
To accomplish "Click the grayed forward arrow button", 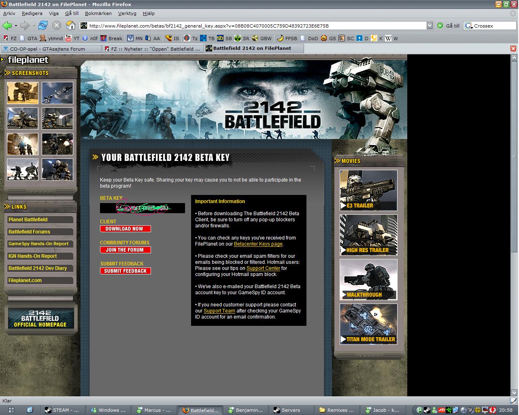I will pyautogui.click(x=25, y=26).
